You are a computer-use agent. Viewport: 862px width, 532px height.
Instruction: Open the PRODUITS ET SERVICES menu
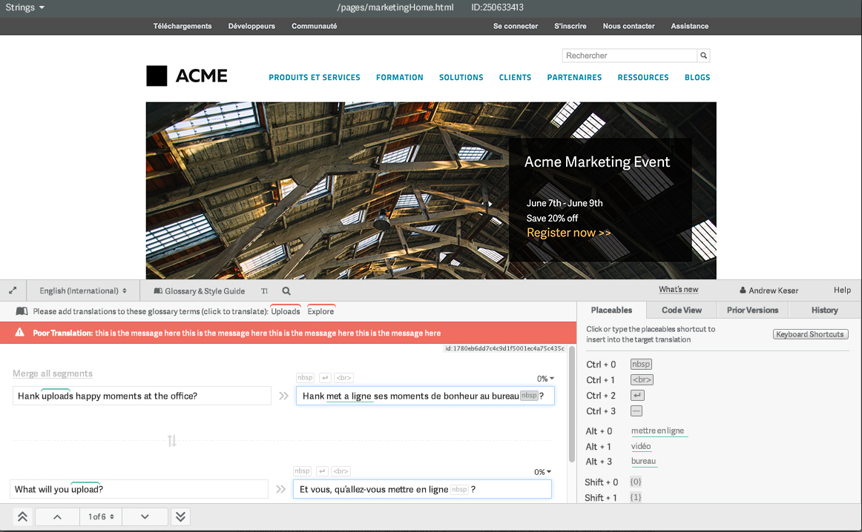[x=315, y=77]
